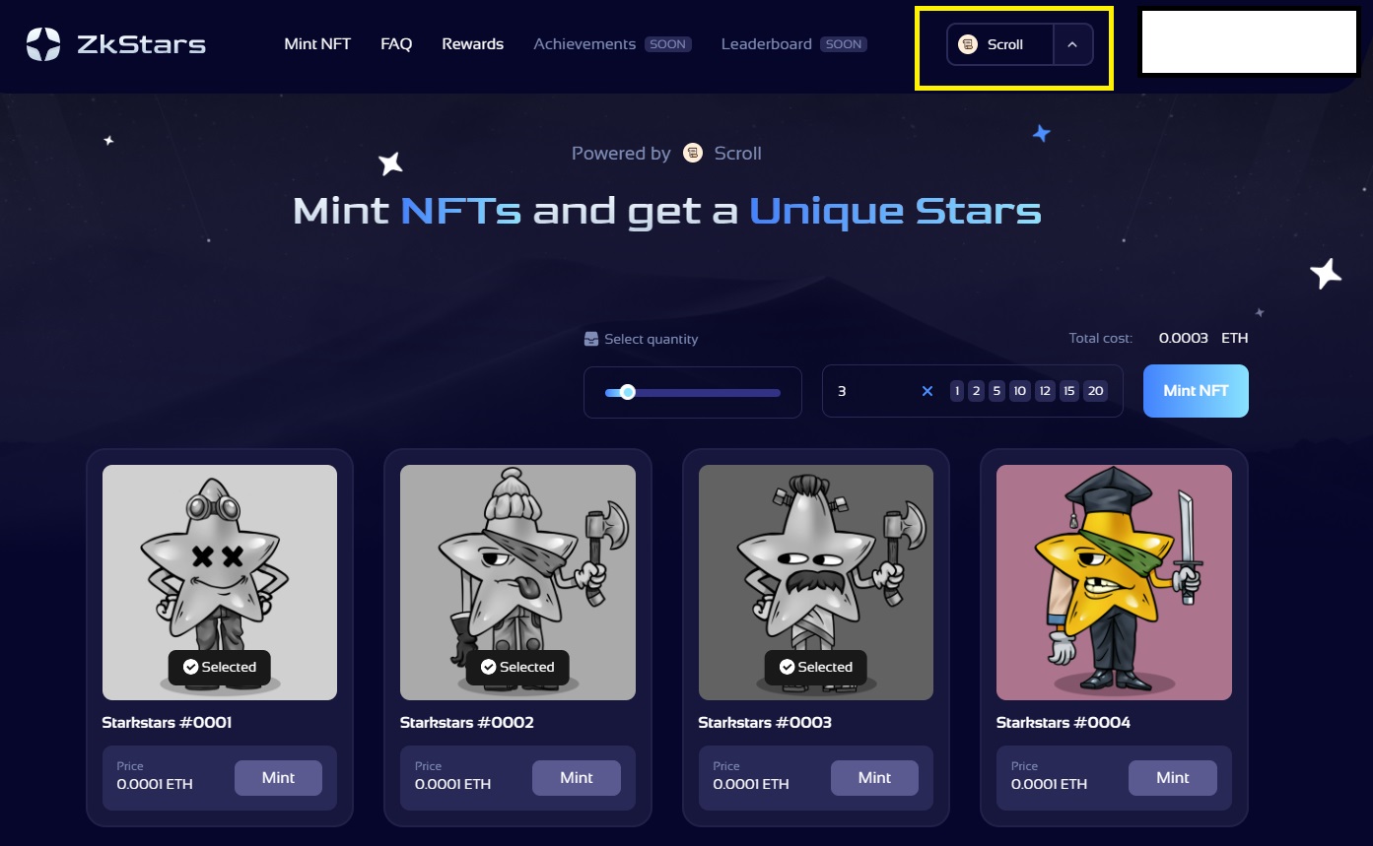Screen dimensions: 1373x846
Task: Collapse the network chevron arrow
Action: [x=1072, y=44]
